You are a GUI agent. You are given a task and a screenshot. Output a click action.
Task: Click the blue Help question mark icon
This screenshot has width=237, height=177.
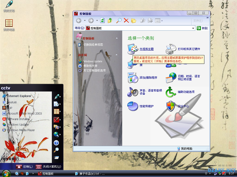[x=56, y=143]
